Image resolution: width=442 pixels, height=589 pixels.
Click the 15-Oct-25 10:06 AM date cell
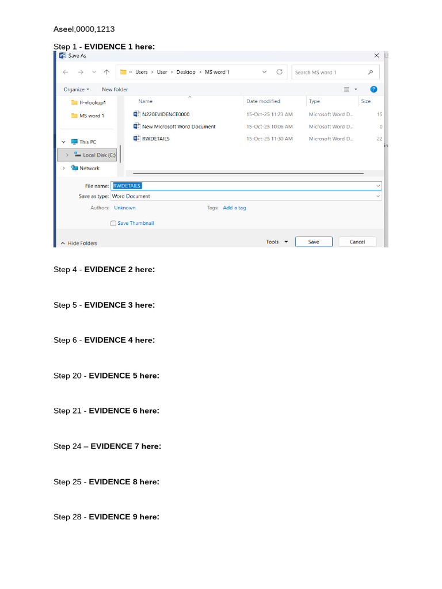point(269,127)
